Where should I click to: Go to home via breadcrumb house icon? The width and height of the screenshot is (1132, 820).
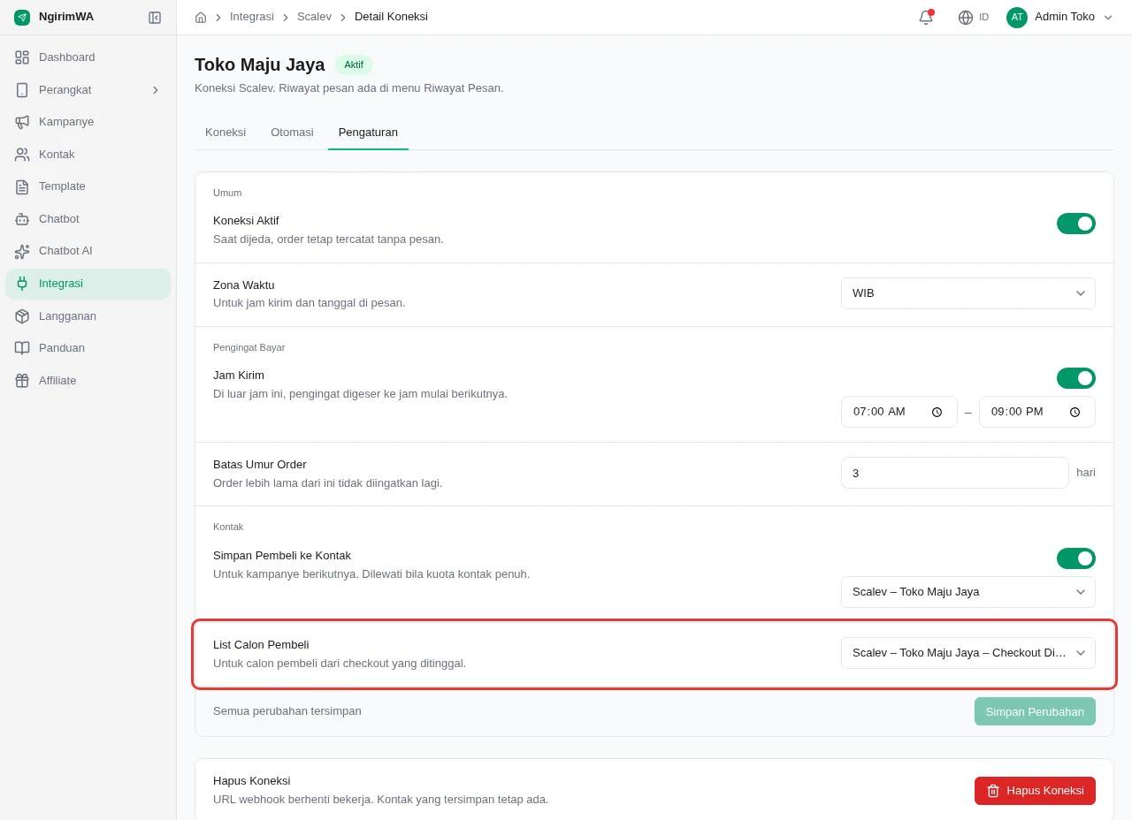201,17
